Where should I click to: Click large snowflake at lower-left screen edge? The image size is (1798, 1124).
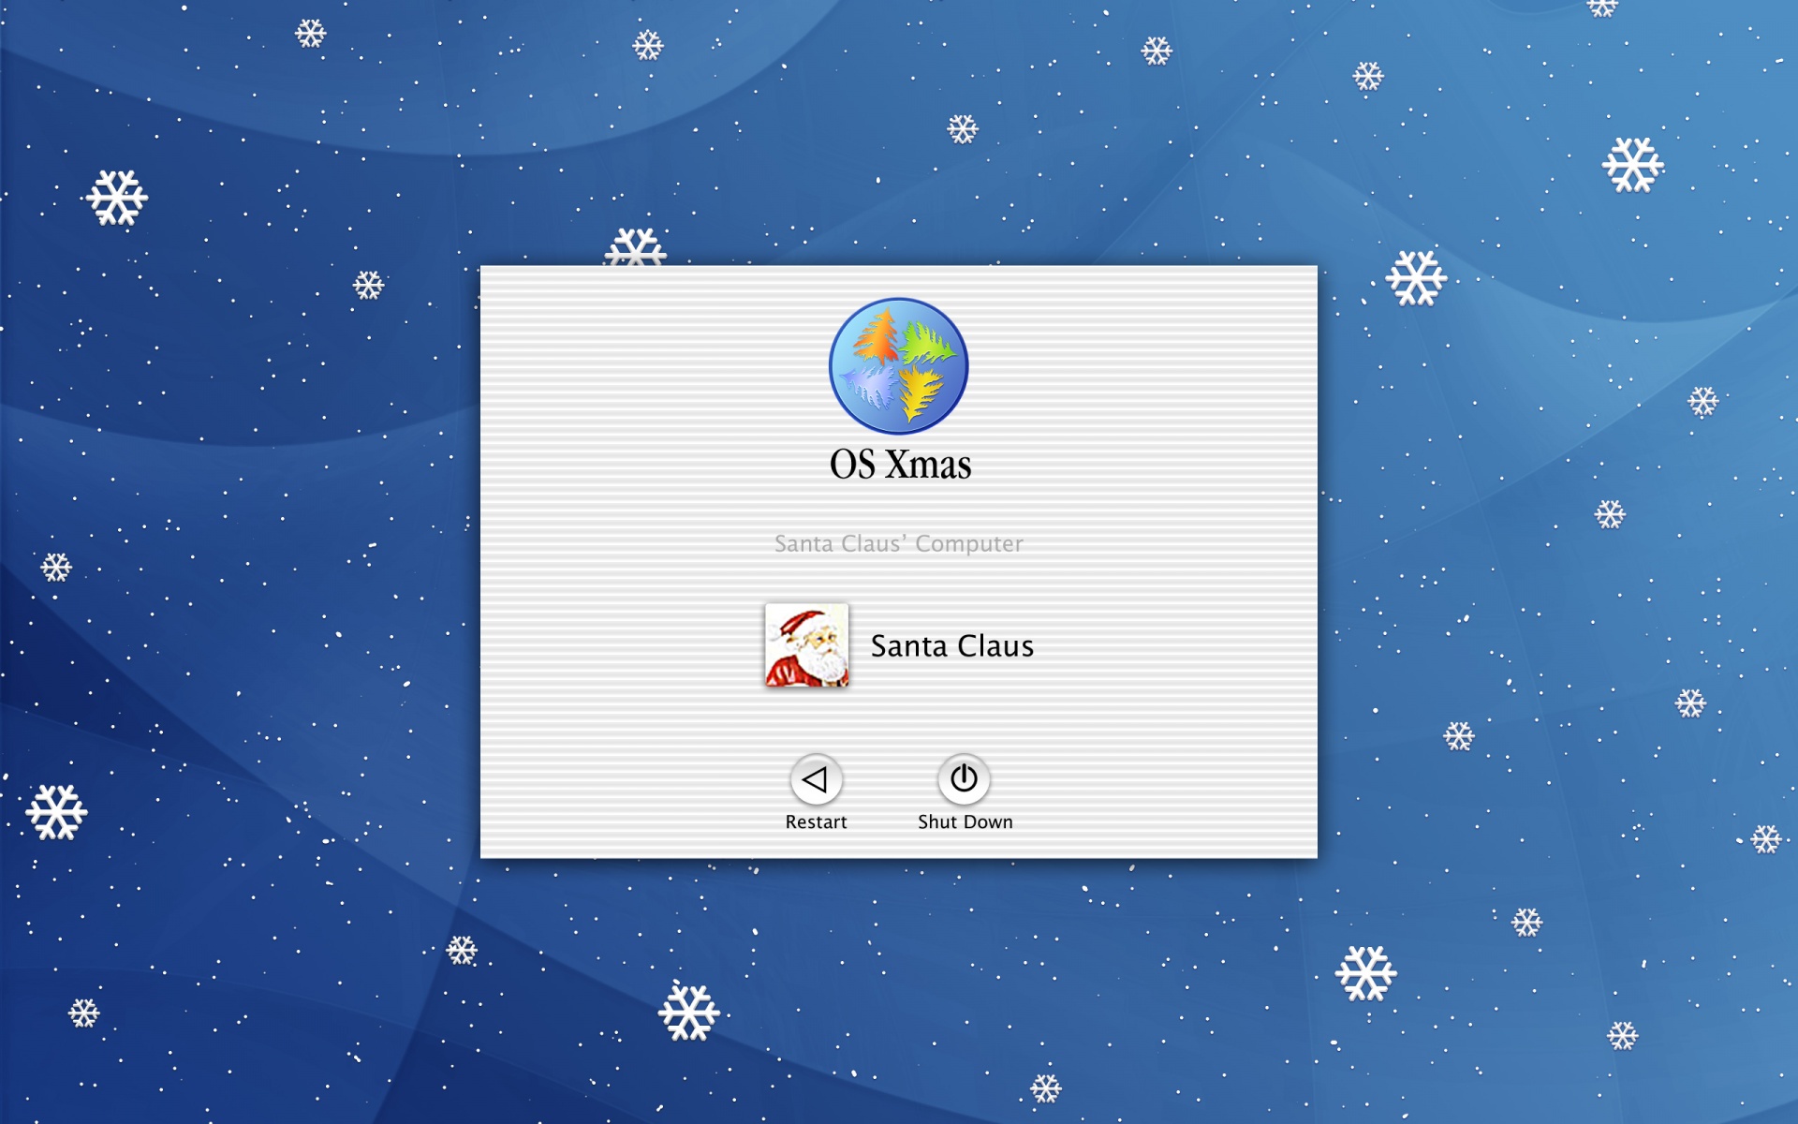click(x=56, y=812)
